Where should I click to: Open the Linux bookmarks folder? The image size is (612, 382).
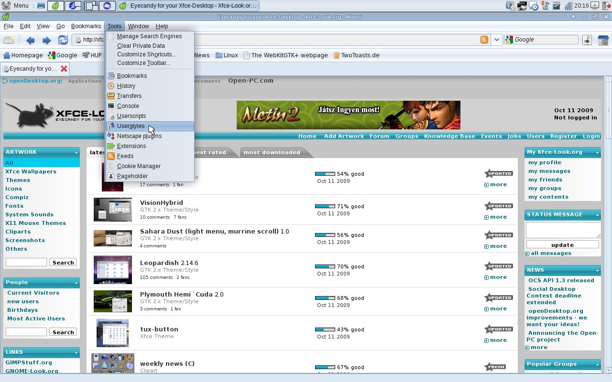[227, 55]
